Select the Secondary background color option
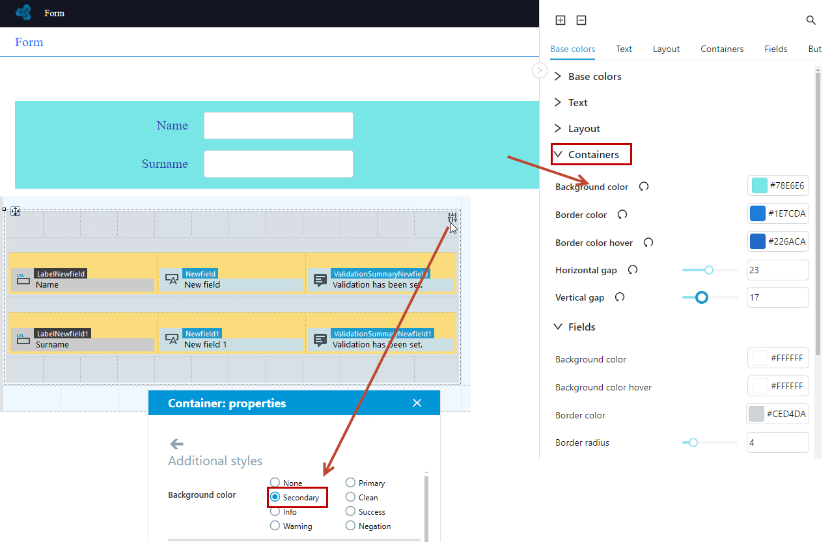This screenshot has height=542, width=832. (x=275, y=497)
